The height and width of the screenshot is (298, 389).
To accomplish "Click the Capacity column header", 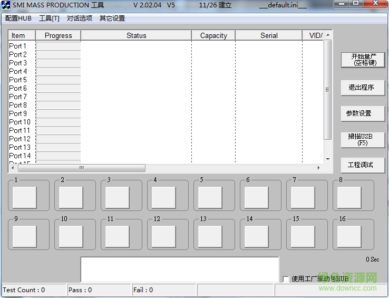I will (x=213, y=35).
